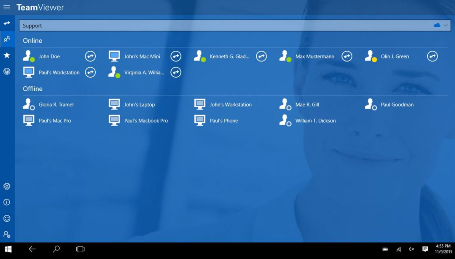
Task: Open the Windows Start menu
Action: tap(7, 249)
